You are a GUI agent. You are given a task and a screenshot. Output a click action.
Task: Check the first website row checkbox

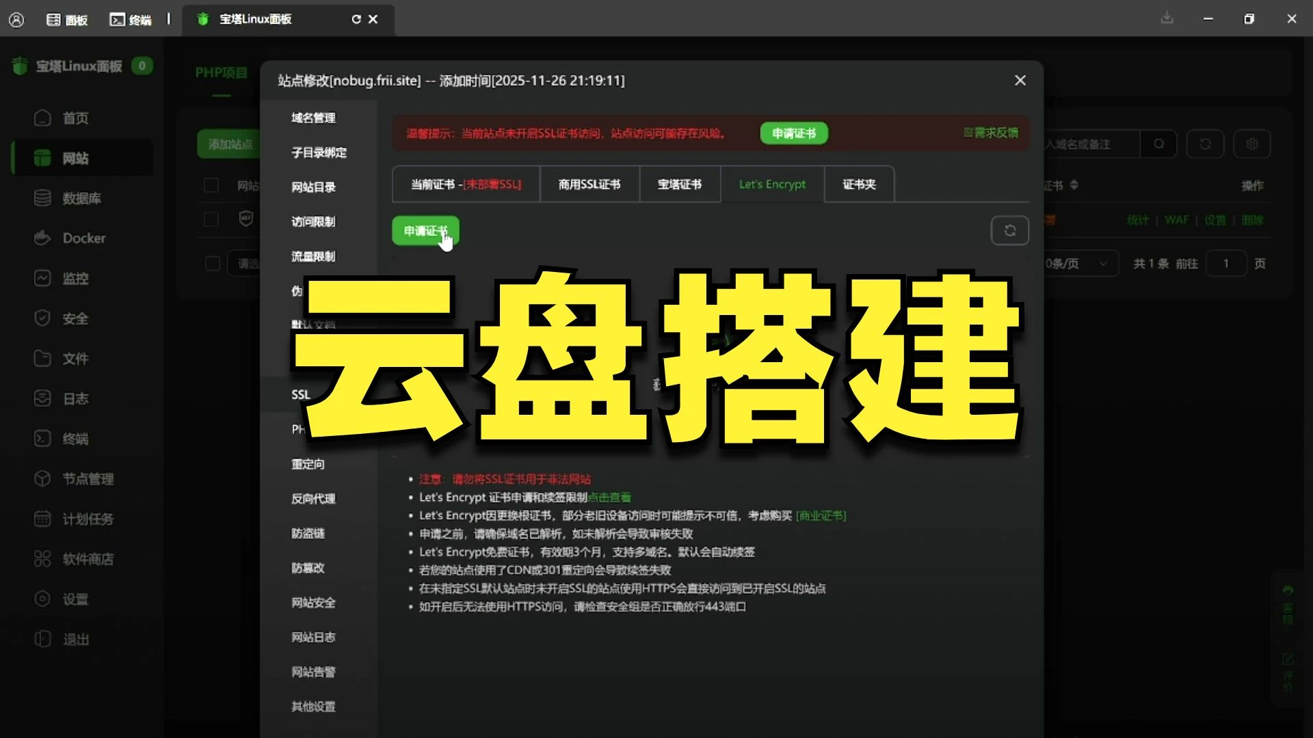(x=211, y=219)
